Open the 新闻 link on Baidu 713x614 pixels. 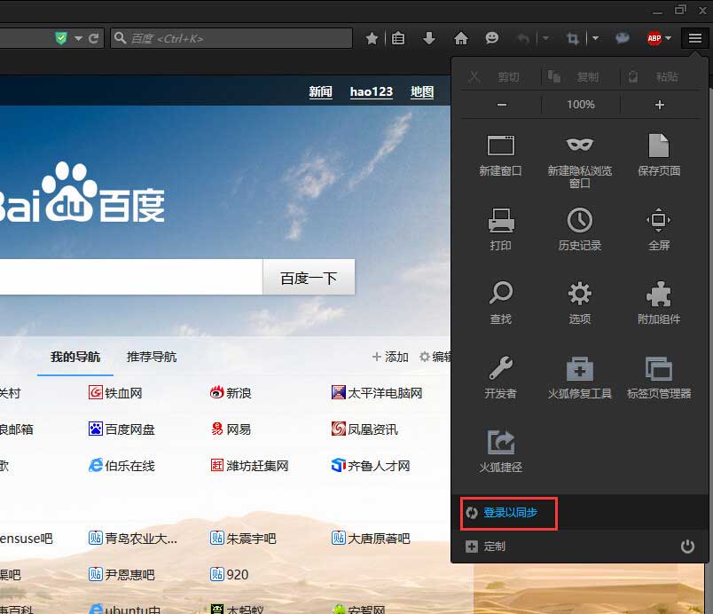(320, 92)
